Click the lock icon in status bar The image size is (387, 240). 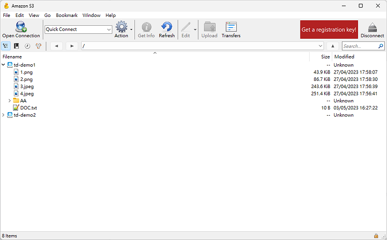pos(376,236)
